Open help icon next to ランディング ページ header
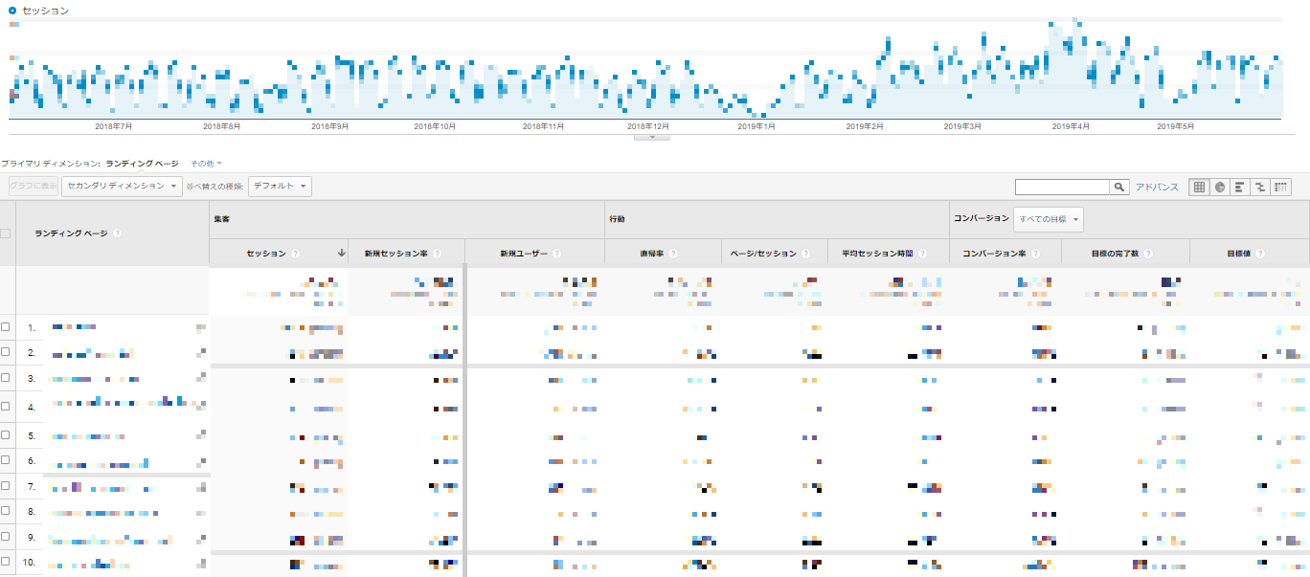Screen dimensions: 1310x577 tap(117, 233)
